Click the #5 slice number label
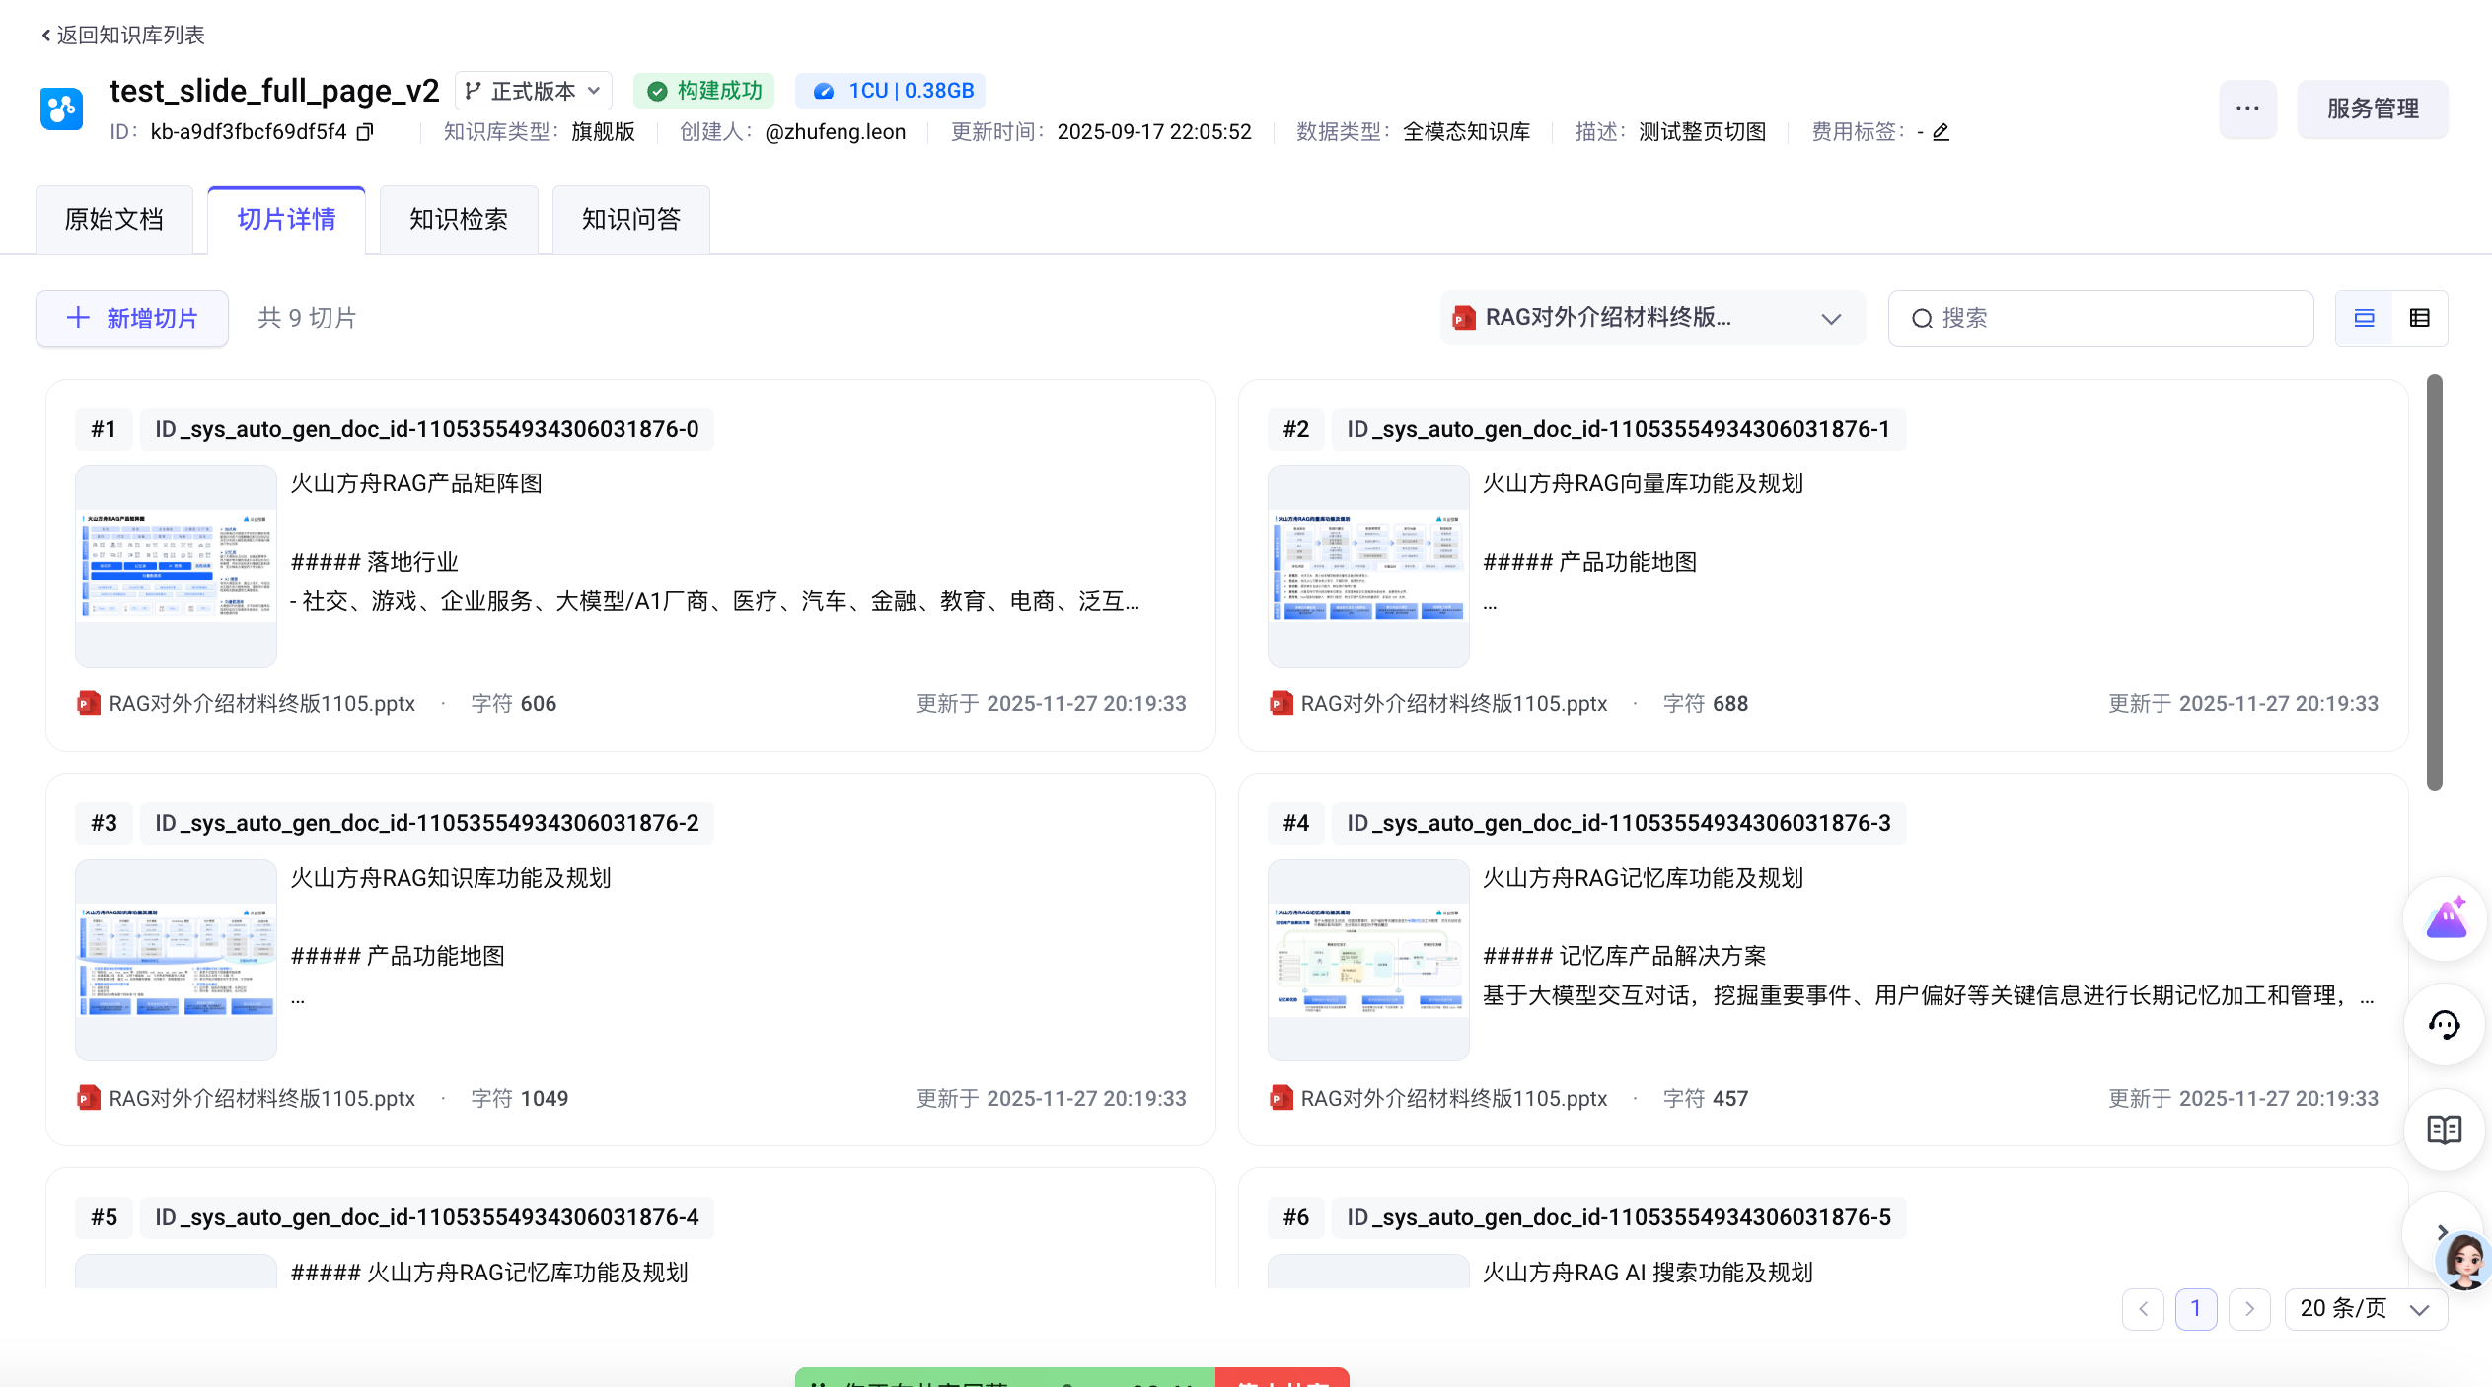The width and height of the screenshot is (2492, 1387). tap(104, 1217)
